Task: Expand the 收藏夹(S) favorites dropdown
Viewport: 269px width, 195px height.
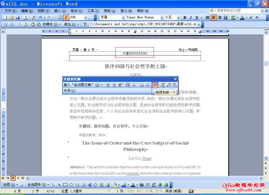Action: click(x=52, y=24)
